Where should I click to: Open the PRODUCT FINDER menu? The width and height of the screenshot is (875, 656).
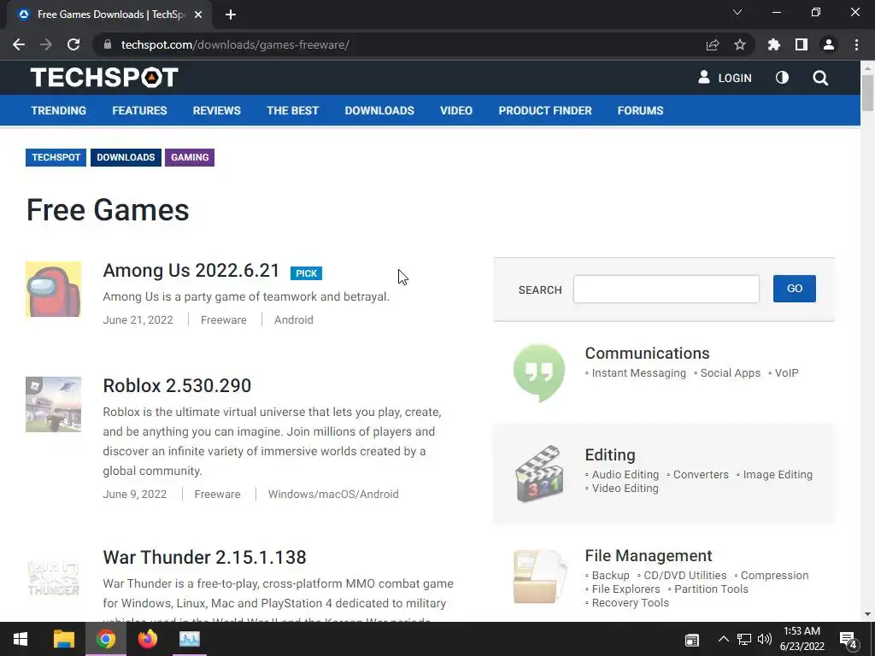545,110
